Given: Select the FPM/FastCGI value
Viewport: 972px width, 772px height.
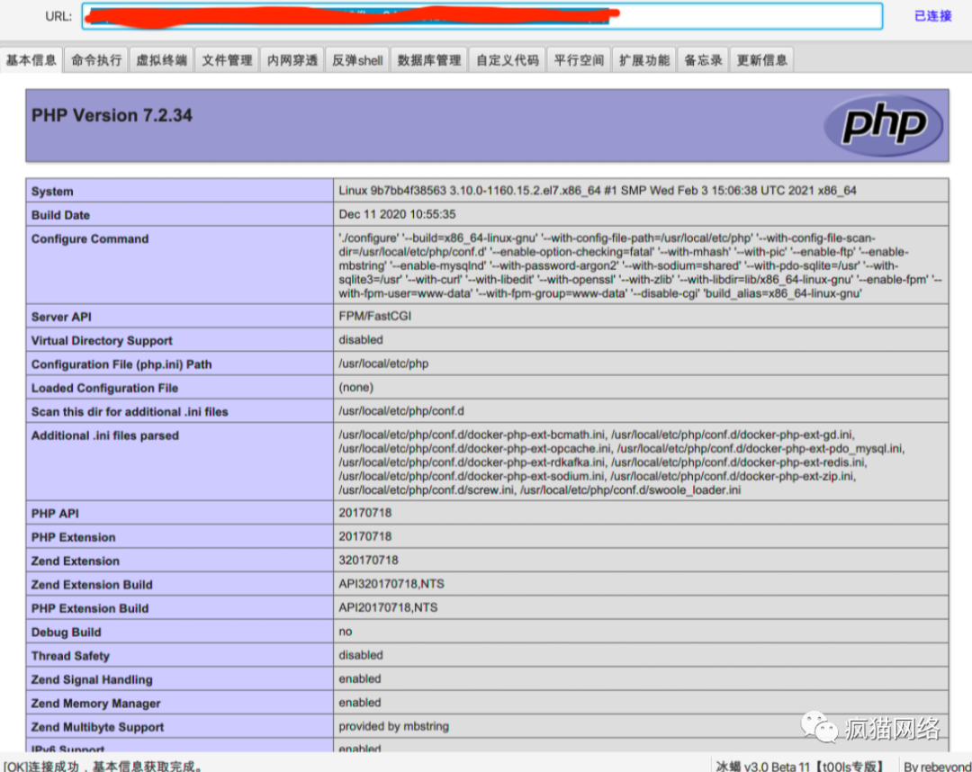Looking at the screenshot, I should pyautogui.click(x=374, y=316).
